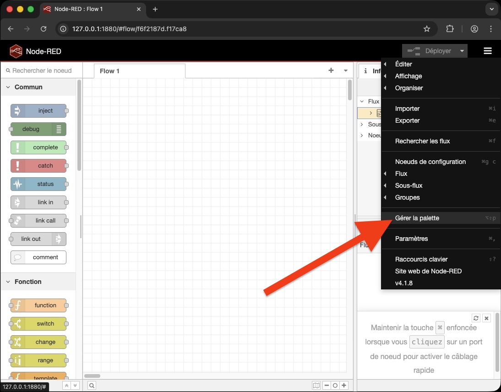Switch to the Flow 1 tab

point(109,71)
